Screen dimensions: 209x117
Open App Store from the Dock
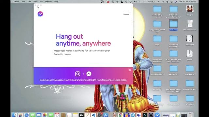click(x=105, y=115)
